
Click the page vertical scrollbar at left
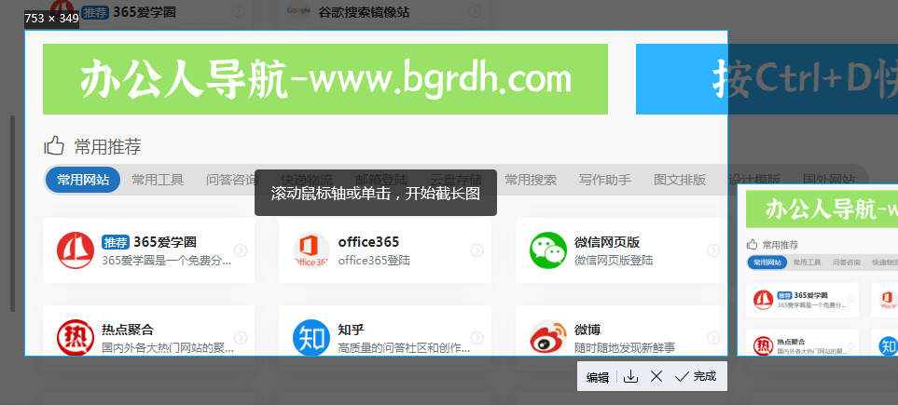tap(13, 214)
